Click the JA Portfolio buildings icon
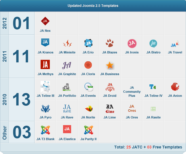This screenshot has width=186, height=154. coord(67,87)
